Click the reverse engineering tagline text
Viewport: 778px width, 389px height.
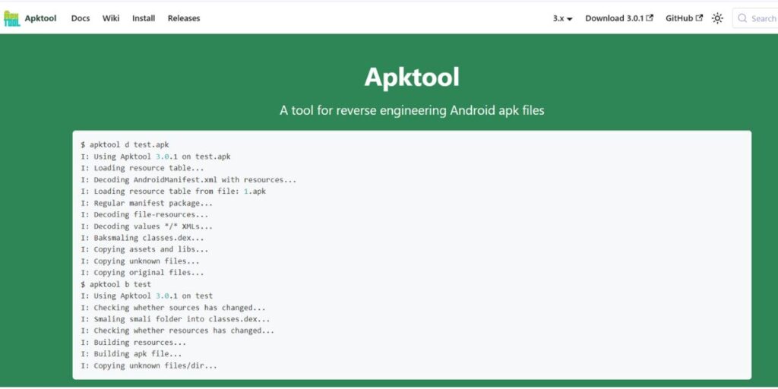point(412,110)
